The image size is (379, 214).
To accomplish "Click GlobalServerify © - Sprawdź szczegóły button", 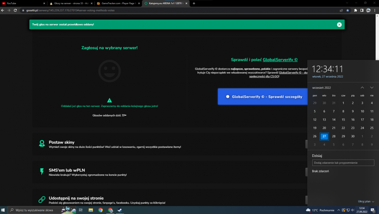I will (x=263, y=96).
